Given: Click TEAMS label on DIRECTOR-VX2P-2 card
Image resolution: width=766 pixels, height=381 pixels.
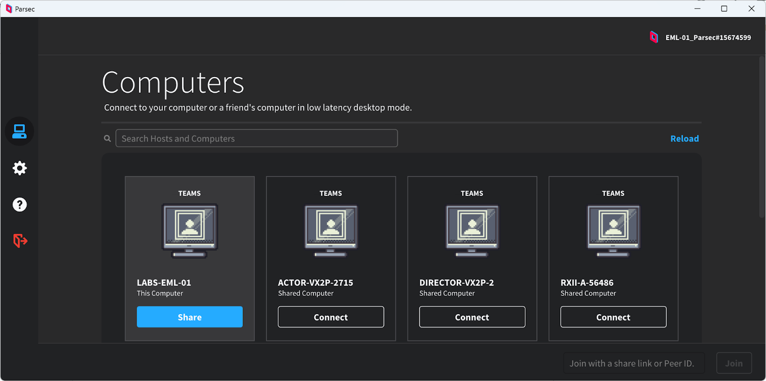Looking at the screenshot, I should (472, 193).
